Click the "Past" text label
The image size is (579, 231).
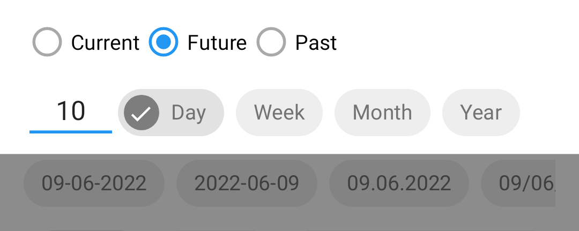[316, 43]
